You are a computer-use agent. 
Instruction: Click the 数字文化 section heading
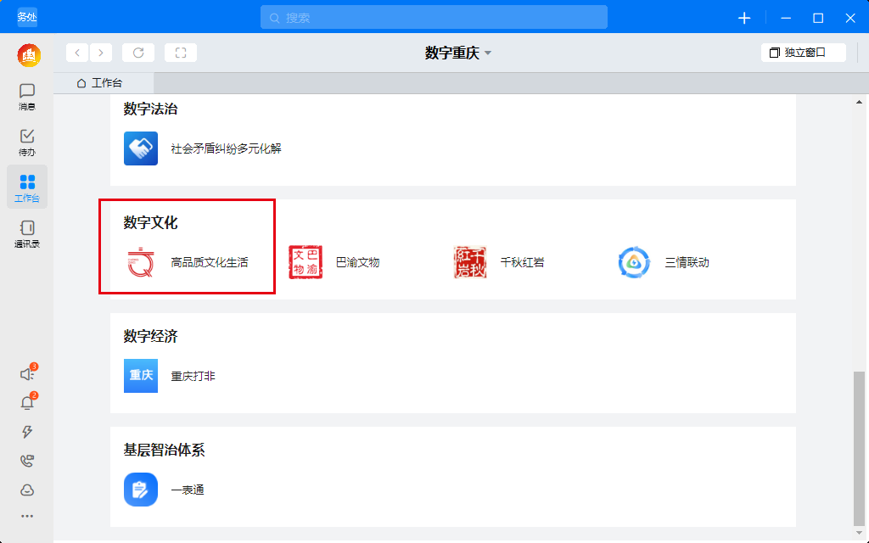point(150,223)
